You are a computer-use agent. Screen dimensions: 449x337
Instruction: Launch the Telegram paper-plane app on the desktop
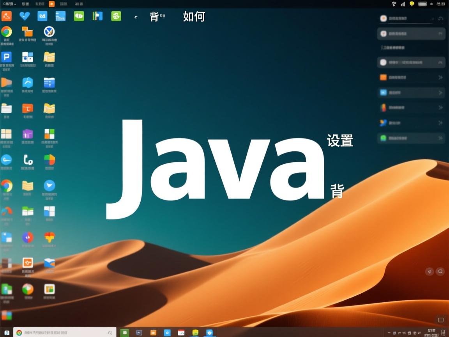pyautogui.click(x=48, y=186)
